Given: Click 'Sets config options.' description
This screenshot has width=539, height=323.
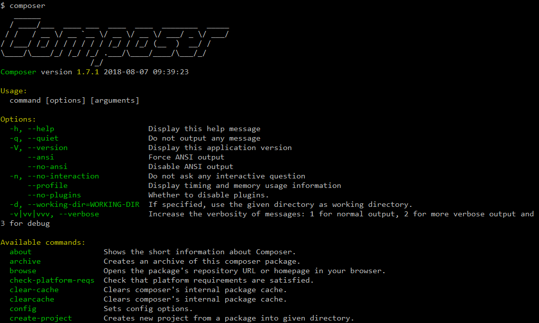Looking at the screenshot, I should coord(148,309).
